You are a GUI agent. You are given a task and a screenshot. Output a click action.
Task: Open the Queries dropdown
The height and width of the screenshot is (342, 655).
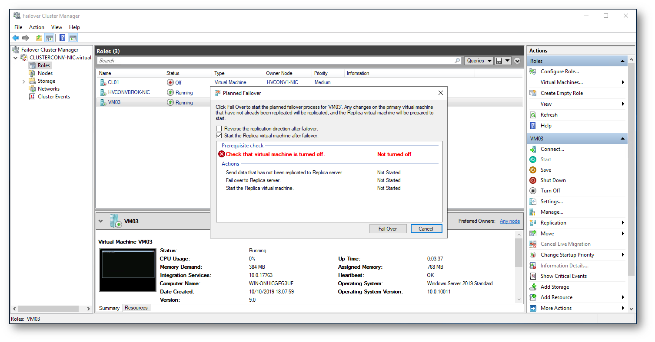click(479, 61)
